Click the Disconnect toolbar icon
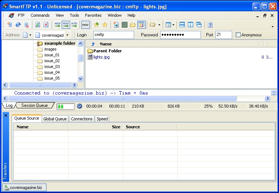This screenshot has height=193, width=279. [x=27, y=25]
